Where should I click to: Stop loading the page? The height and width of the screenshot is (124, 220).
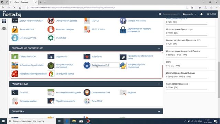[x=14, y=8]
